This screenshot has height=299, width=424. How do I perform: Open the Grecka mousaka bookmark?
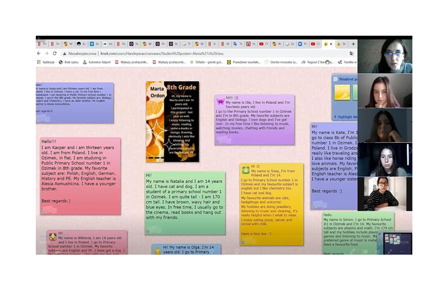click(x=282, y=62)
